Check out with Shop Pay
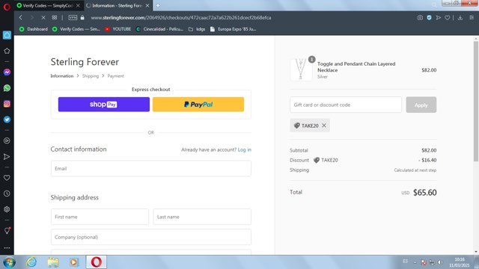This screenshot has height=269, width=479. coord(104,105)
